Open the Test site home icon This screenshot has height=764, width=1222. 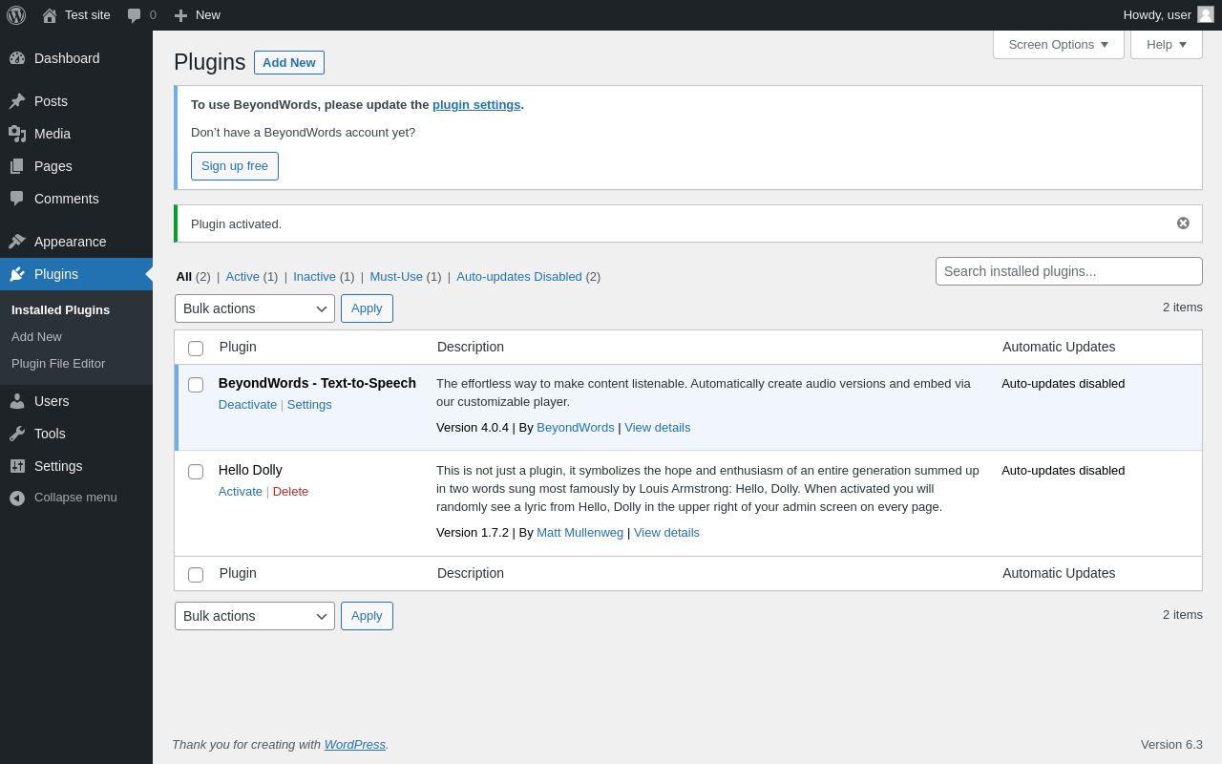[x=50, y=15]
